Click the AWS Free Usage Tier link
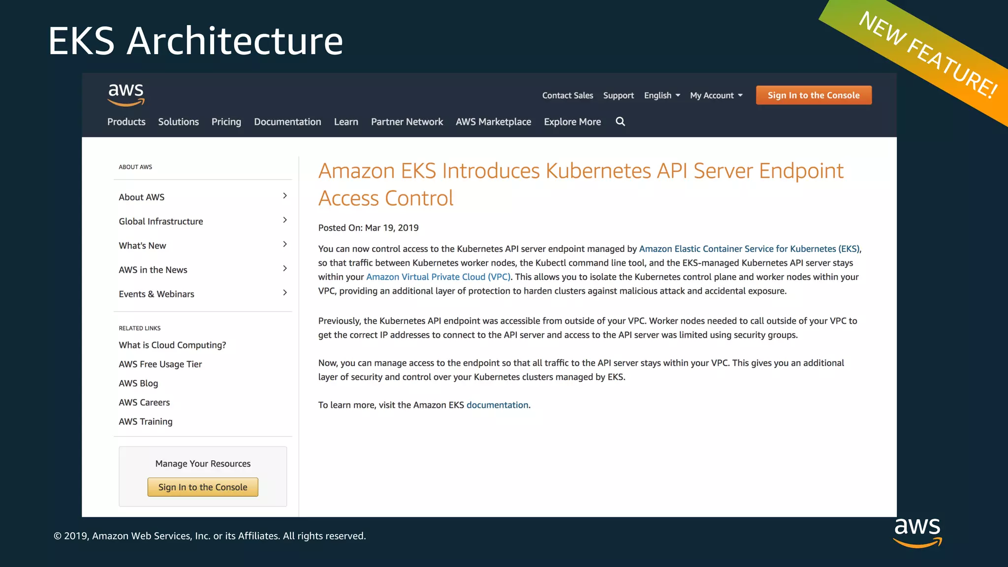The width and height of the screenshot is (1008, 567). [x=160, y=364]
